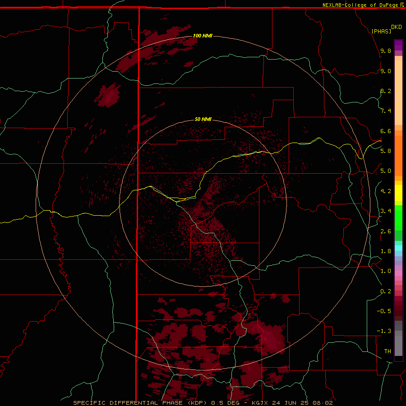Click the TH threshold label
Image resolution: width=406 pixels, height=406 pixels.
coord(388,351)
